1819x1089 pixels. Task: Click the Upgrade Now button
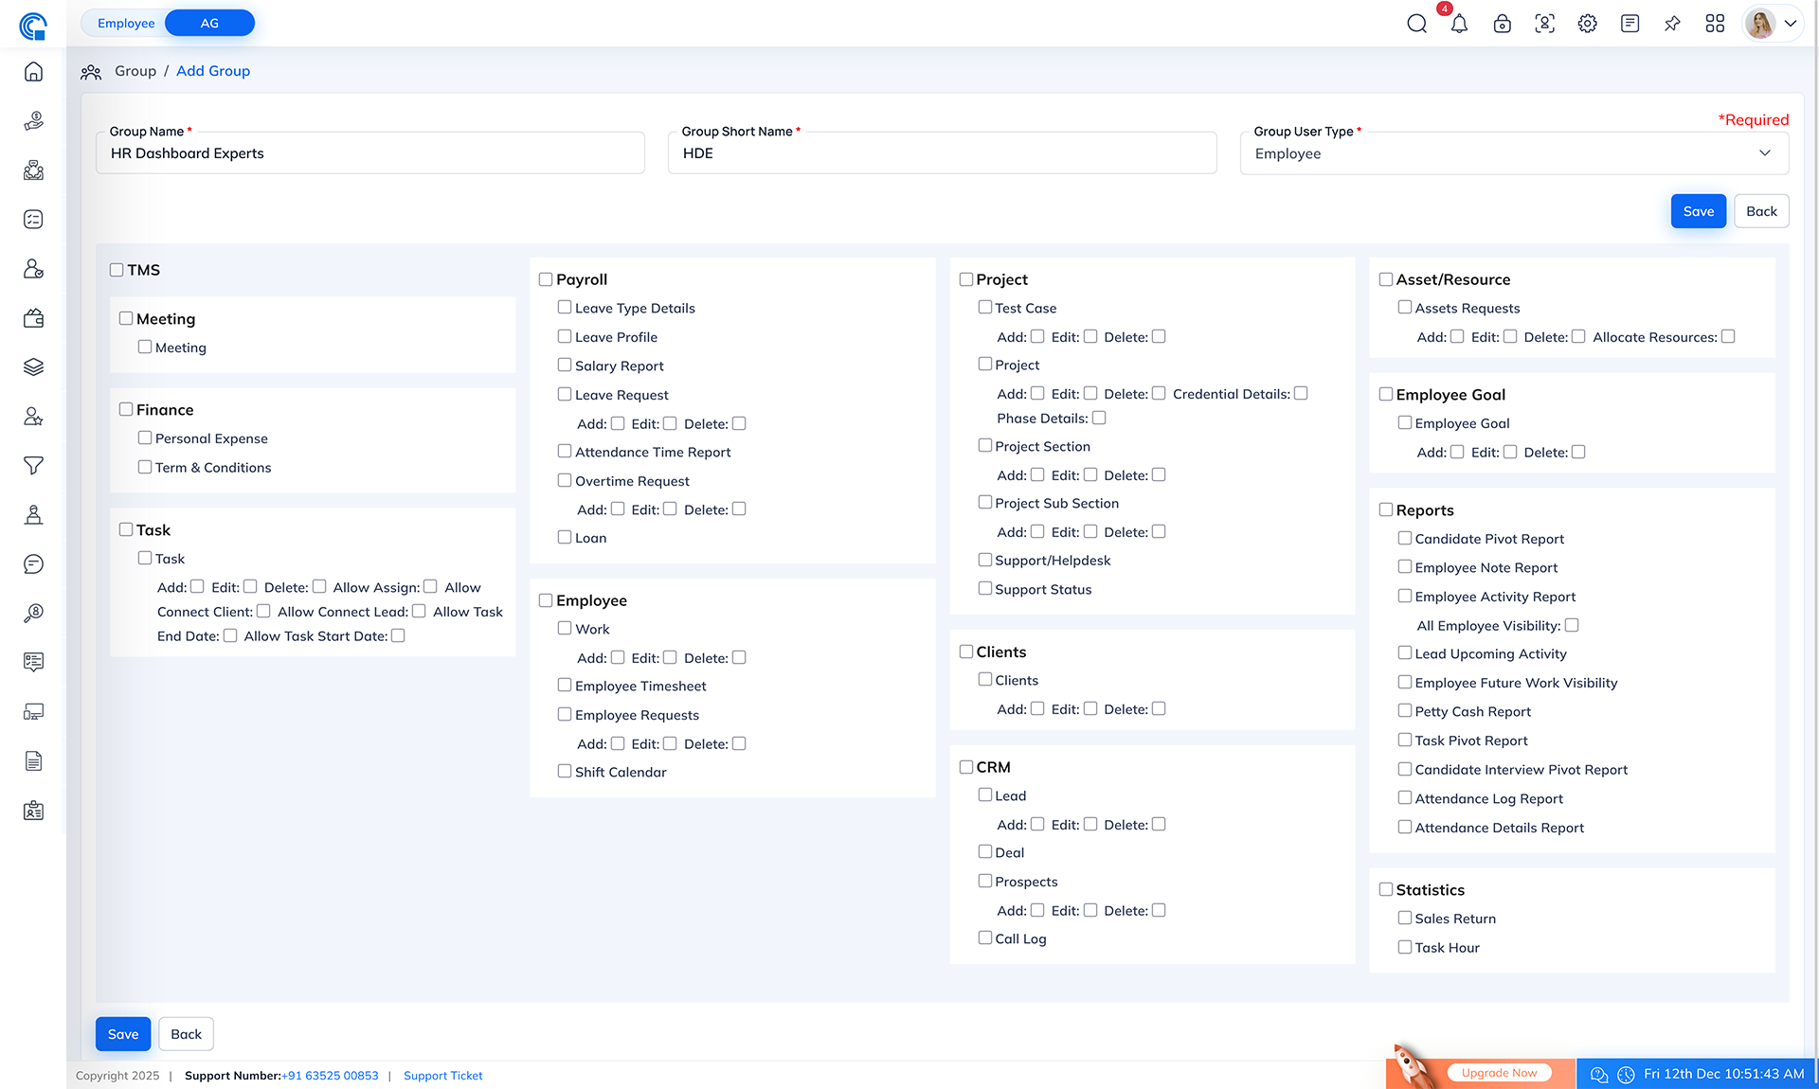click(1499, 1073)
